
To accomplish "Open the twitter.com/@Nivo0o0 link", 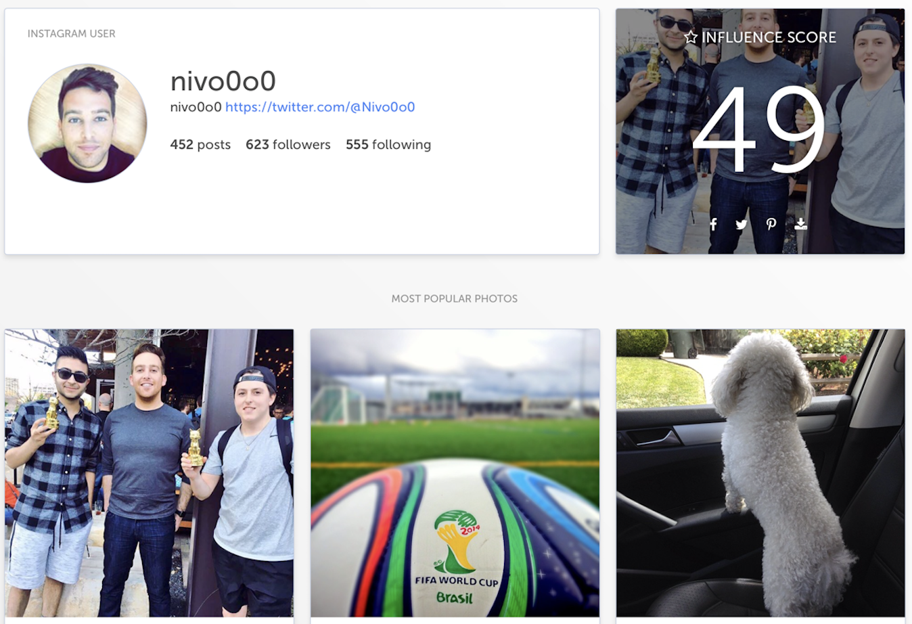I will click(x=320, y=107).
